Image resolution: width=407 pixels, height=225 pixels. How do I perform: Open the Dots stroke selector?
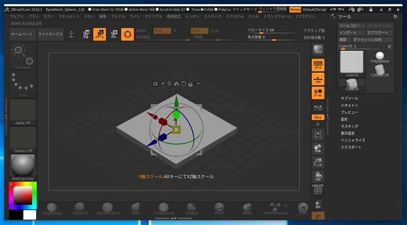(23, 84)
